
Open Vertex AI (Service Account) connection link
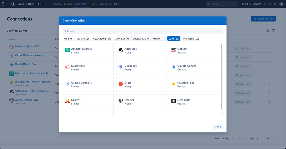click(29, 55)
